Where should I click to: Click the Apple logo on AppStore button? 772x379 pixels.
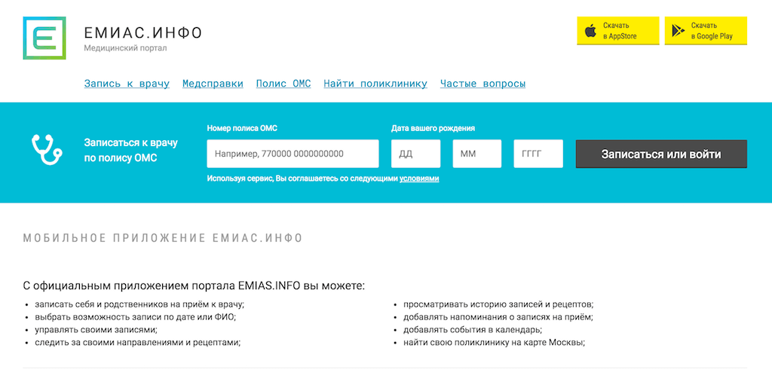(591, 31)
